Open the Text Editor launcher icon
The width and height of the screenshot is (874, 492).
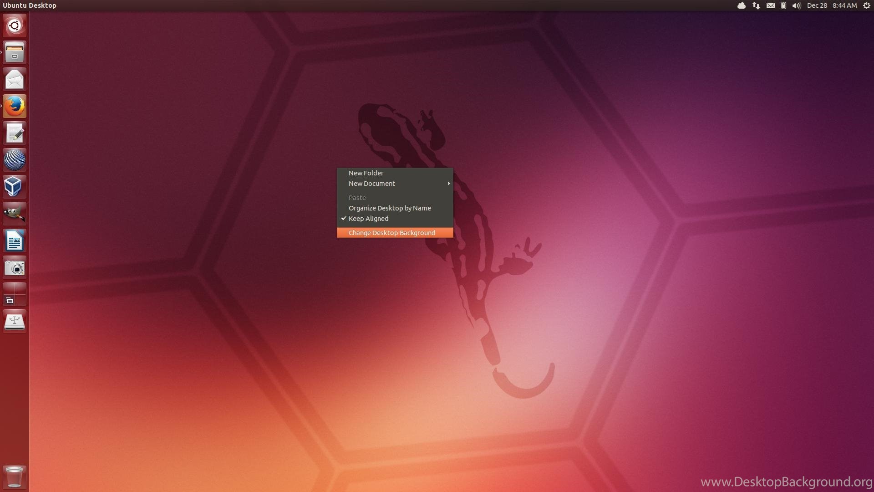[x=15, y=133]
